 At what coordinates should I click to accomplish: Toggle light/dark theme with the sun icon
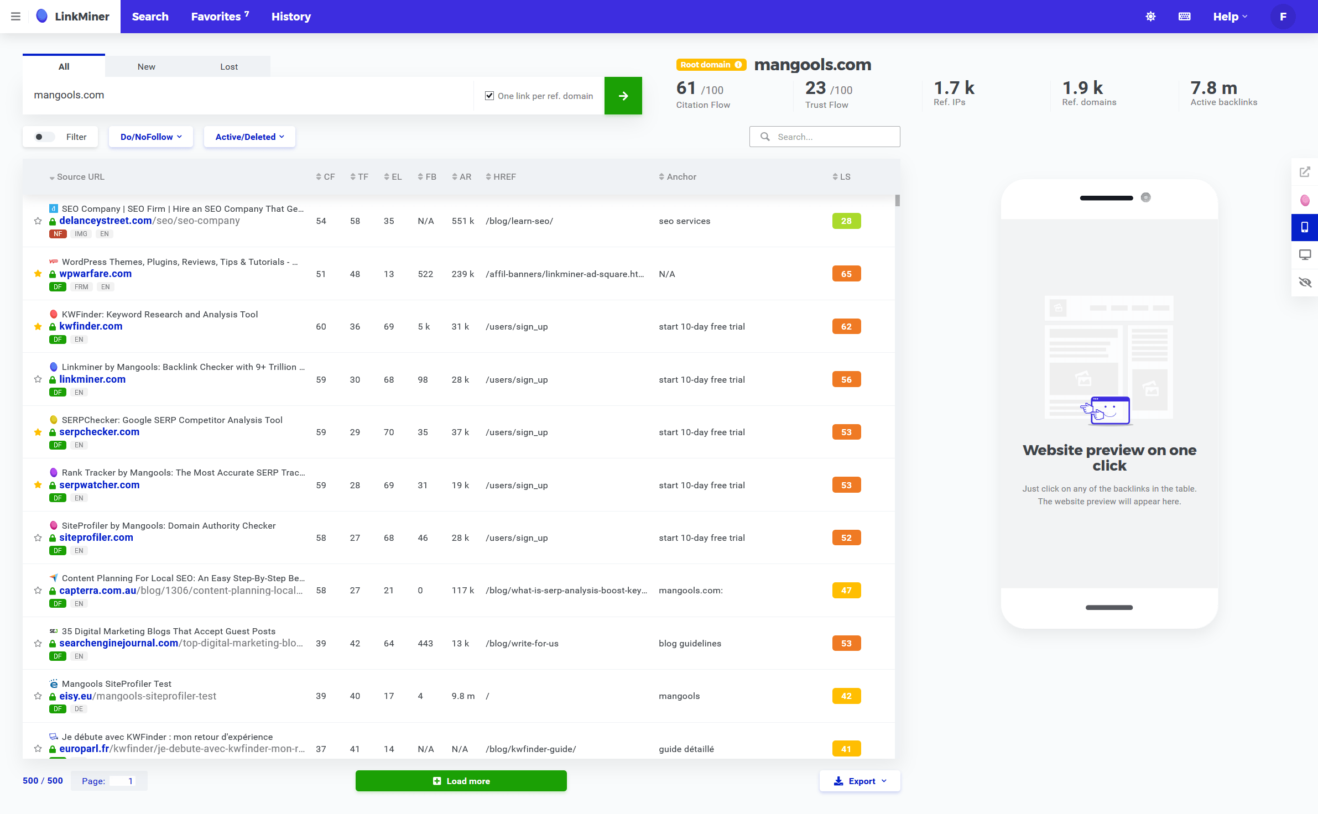coord(1150,16)
